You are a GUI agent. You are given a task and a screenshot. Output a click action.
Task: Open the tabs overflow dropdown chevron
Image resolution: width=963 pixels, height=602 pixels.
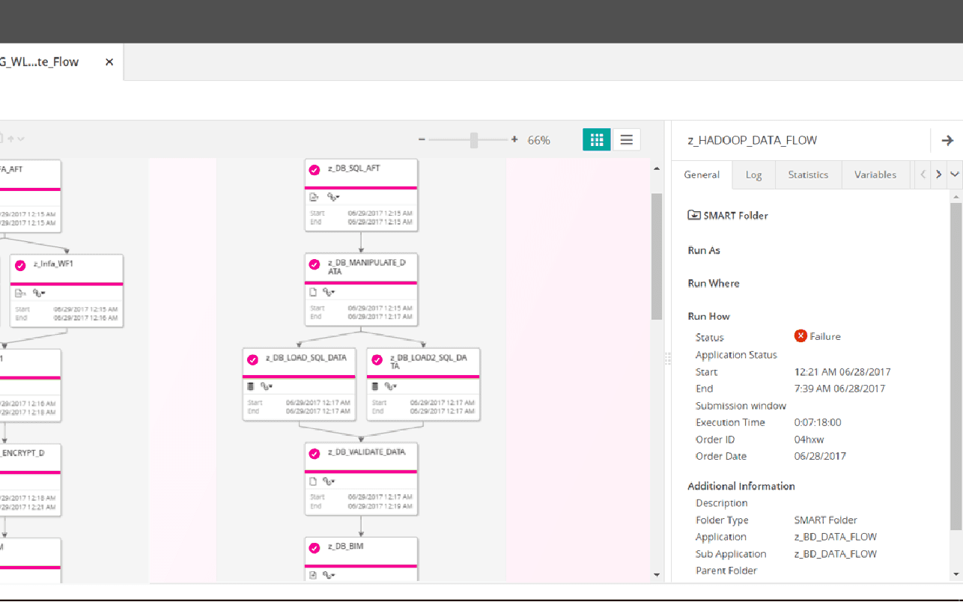click(955, 174)
